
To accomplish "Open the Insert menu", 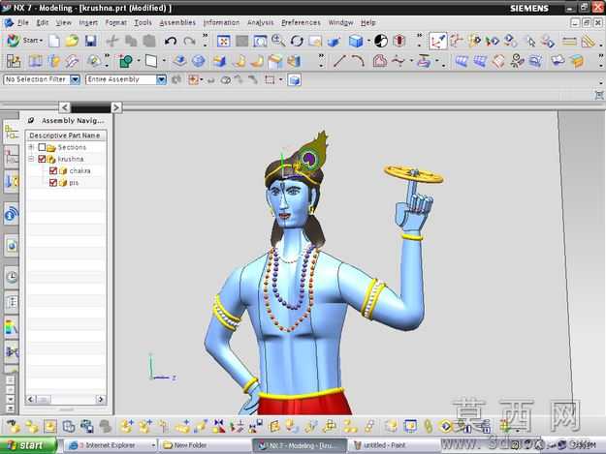I will (x=88, y=23).
